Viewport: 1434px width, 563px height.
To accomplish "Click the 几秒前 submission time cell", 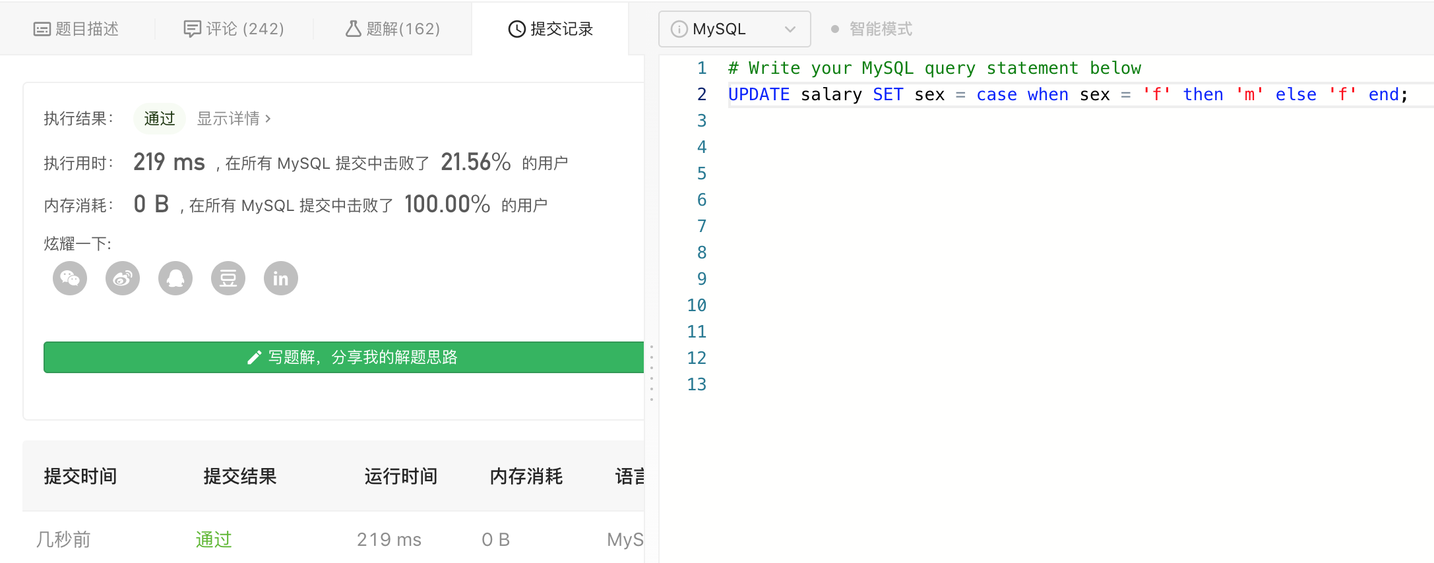I will [63, 540].
